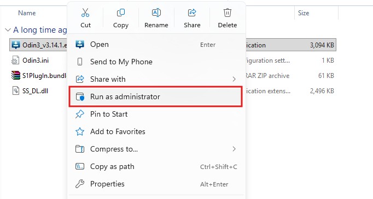Select Pin to Start

coord(156,114)
